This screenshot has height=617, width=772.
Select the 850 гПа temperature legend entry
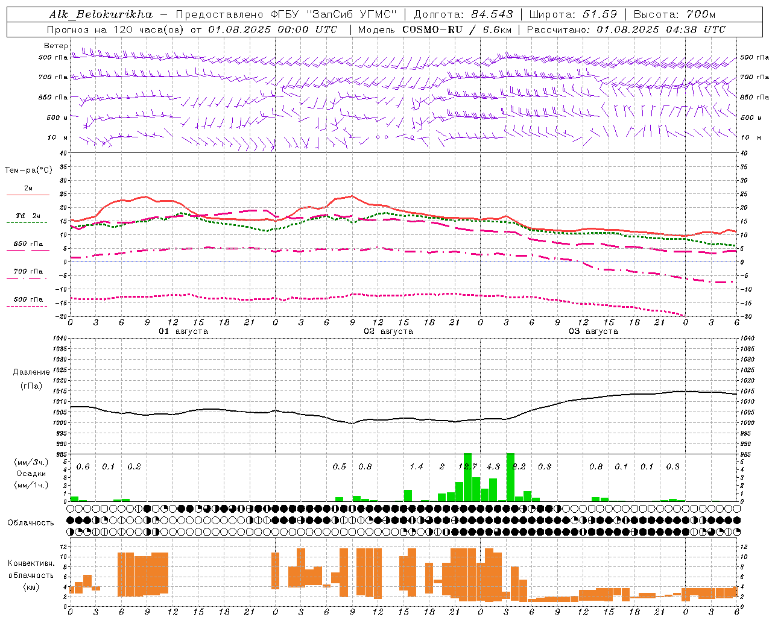click(x=28, y=244)
